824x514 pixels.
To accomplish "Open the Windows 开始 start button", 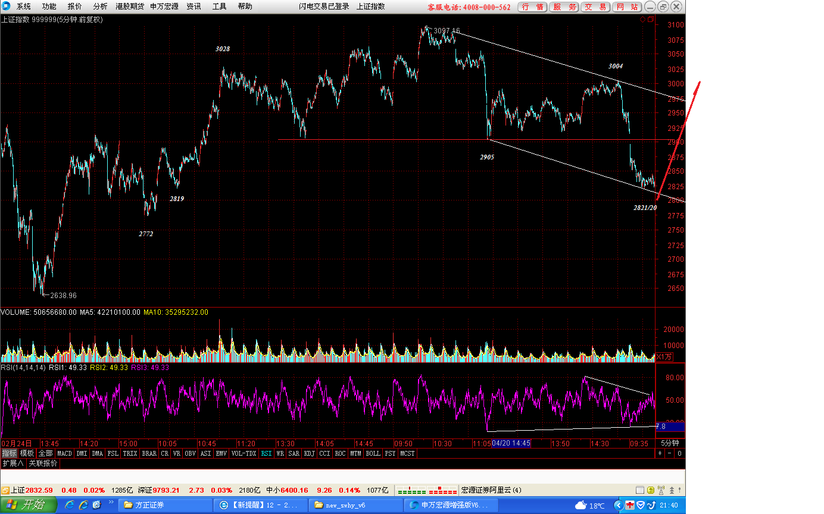I will (x=29, y=505).
